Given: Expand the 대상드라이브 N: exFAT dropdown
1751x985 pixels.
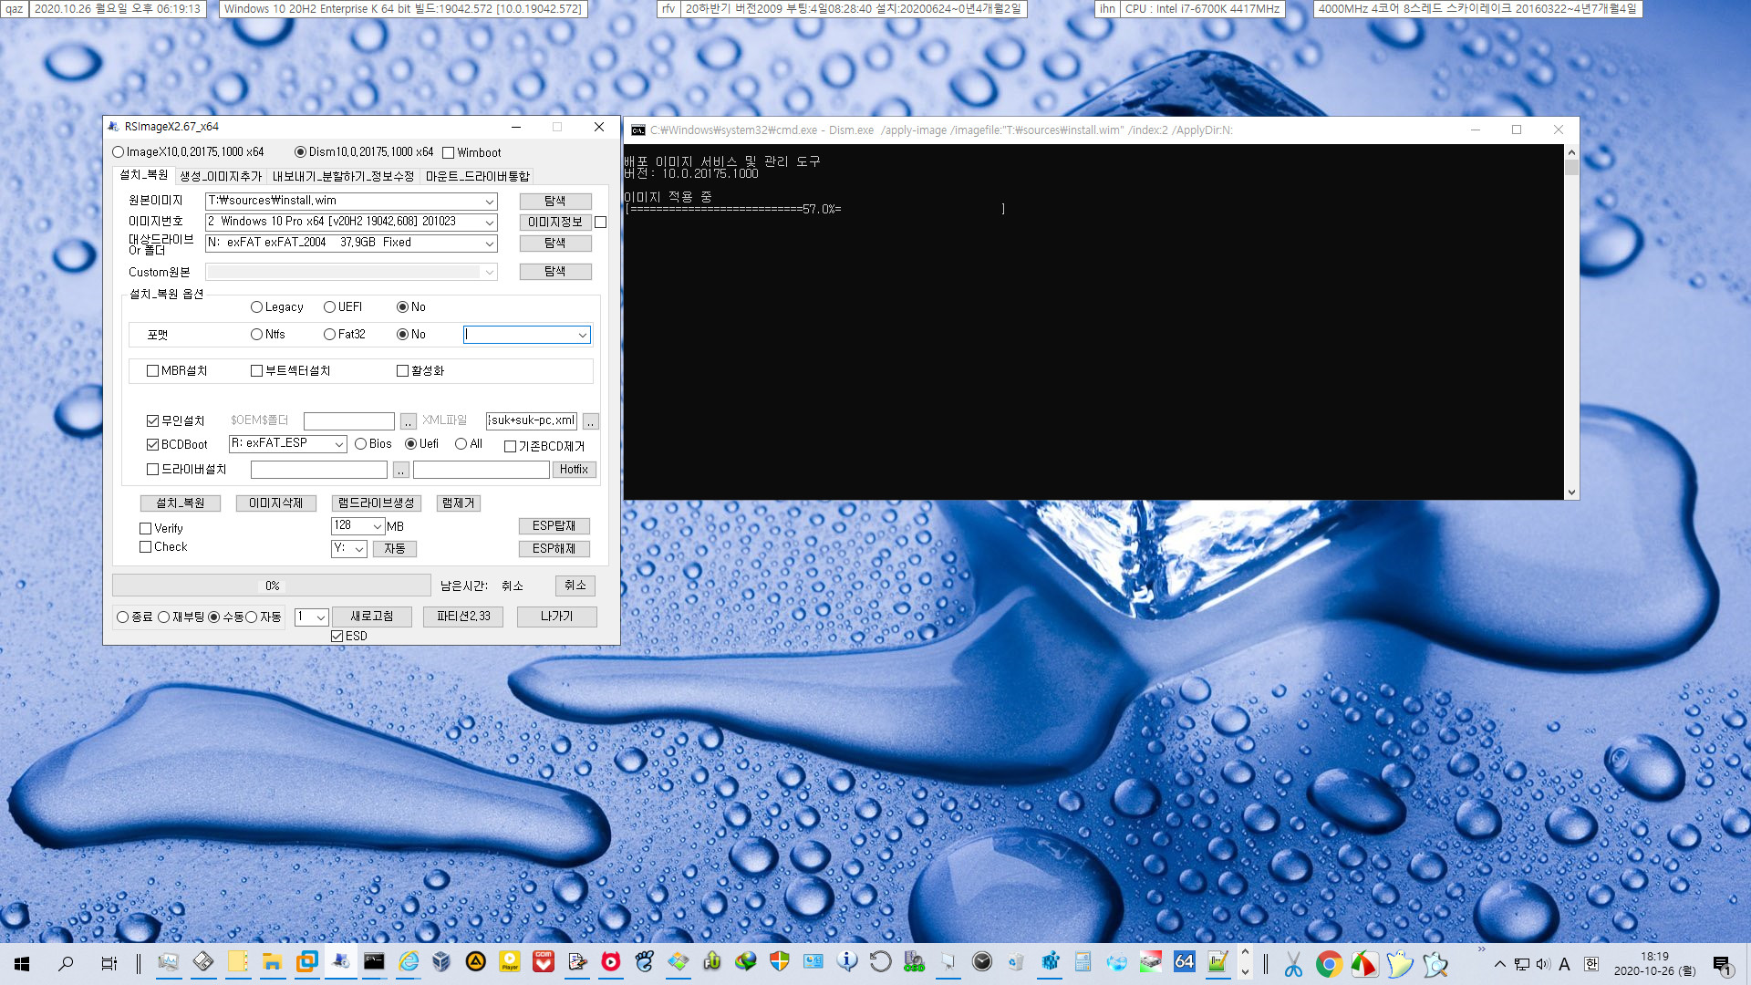Looking at the screenshot, I should click(490, 244).
